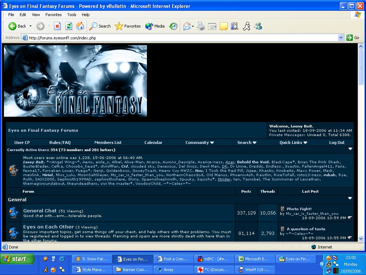Click the Eyes on Each Other forum icon
The height and width of the screenshot is (275, 366).
pyautogui.click(x=14, y=233)
